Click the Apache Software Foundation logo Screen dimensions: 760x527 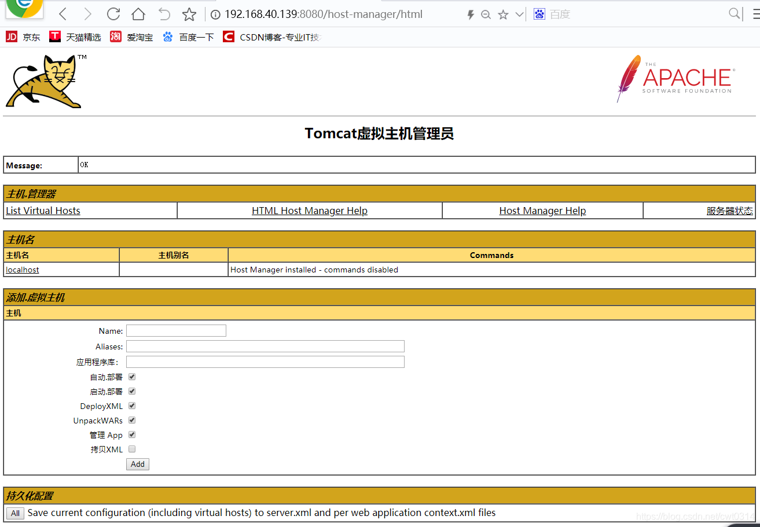675,79
